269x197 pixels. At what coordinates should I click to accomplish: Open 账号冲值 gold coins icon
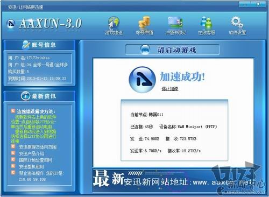point(144,22)
